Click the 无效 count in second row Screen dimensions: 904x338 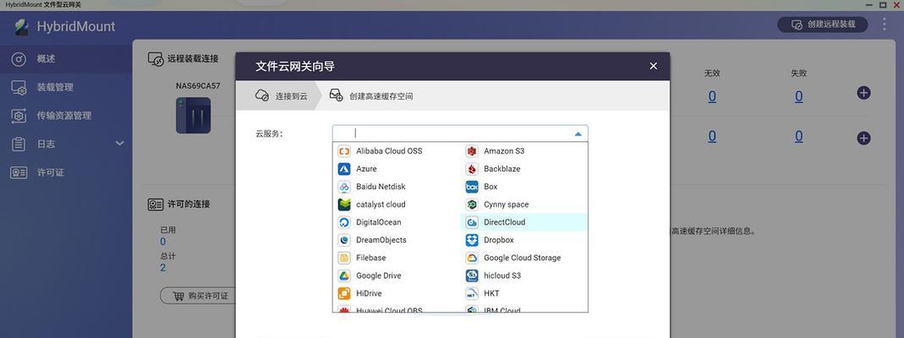coord(712,136)
